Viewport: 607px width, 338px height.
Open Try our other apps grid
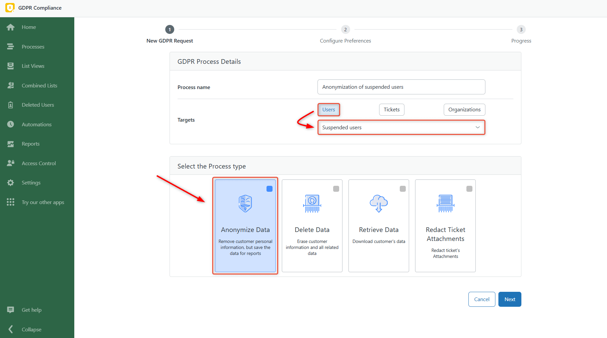[11, 202]
